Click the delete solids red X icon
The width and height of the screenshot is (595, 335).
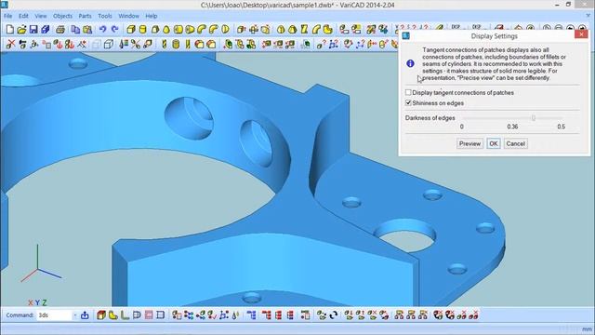click(x=10, y=44)
